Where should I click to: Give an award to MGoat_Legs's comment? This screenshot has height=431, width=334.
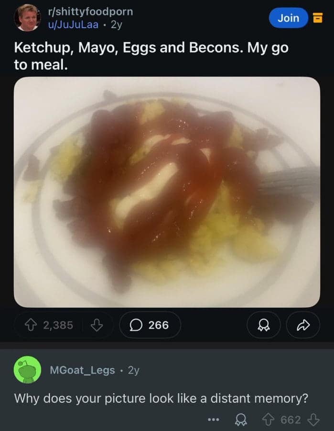pos(241,419)
